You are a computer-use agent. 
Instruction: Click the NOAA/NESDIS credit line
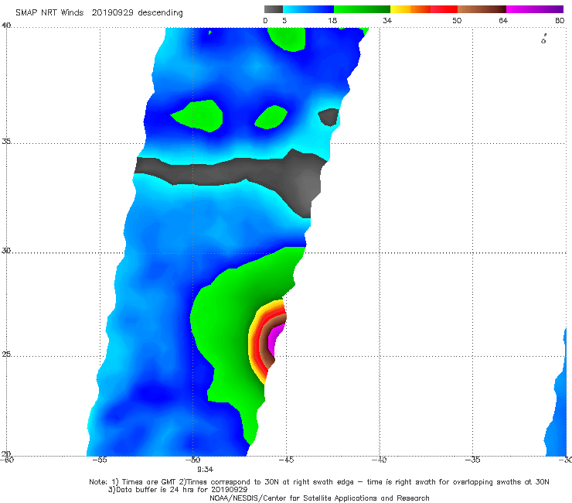(x=319, y=498)
